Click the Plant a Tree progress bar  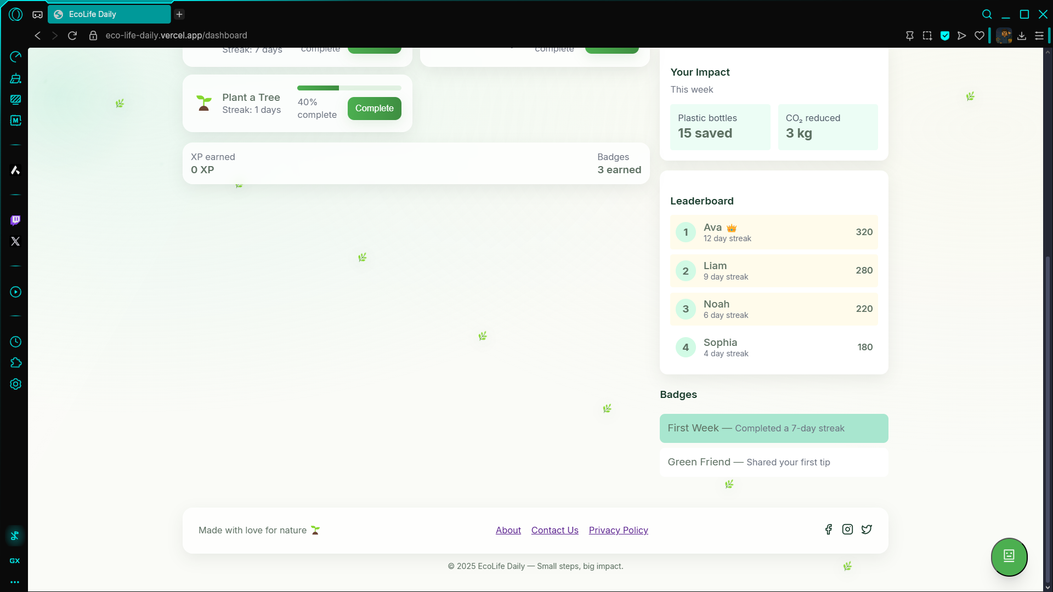349,88
